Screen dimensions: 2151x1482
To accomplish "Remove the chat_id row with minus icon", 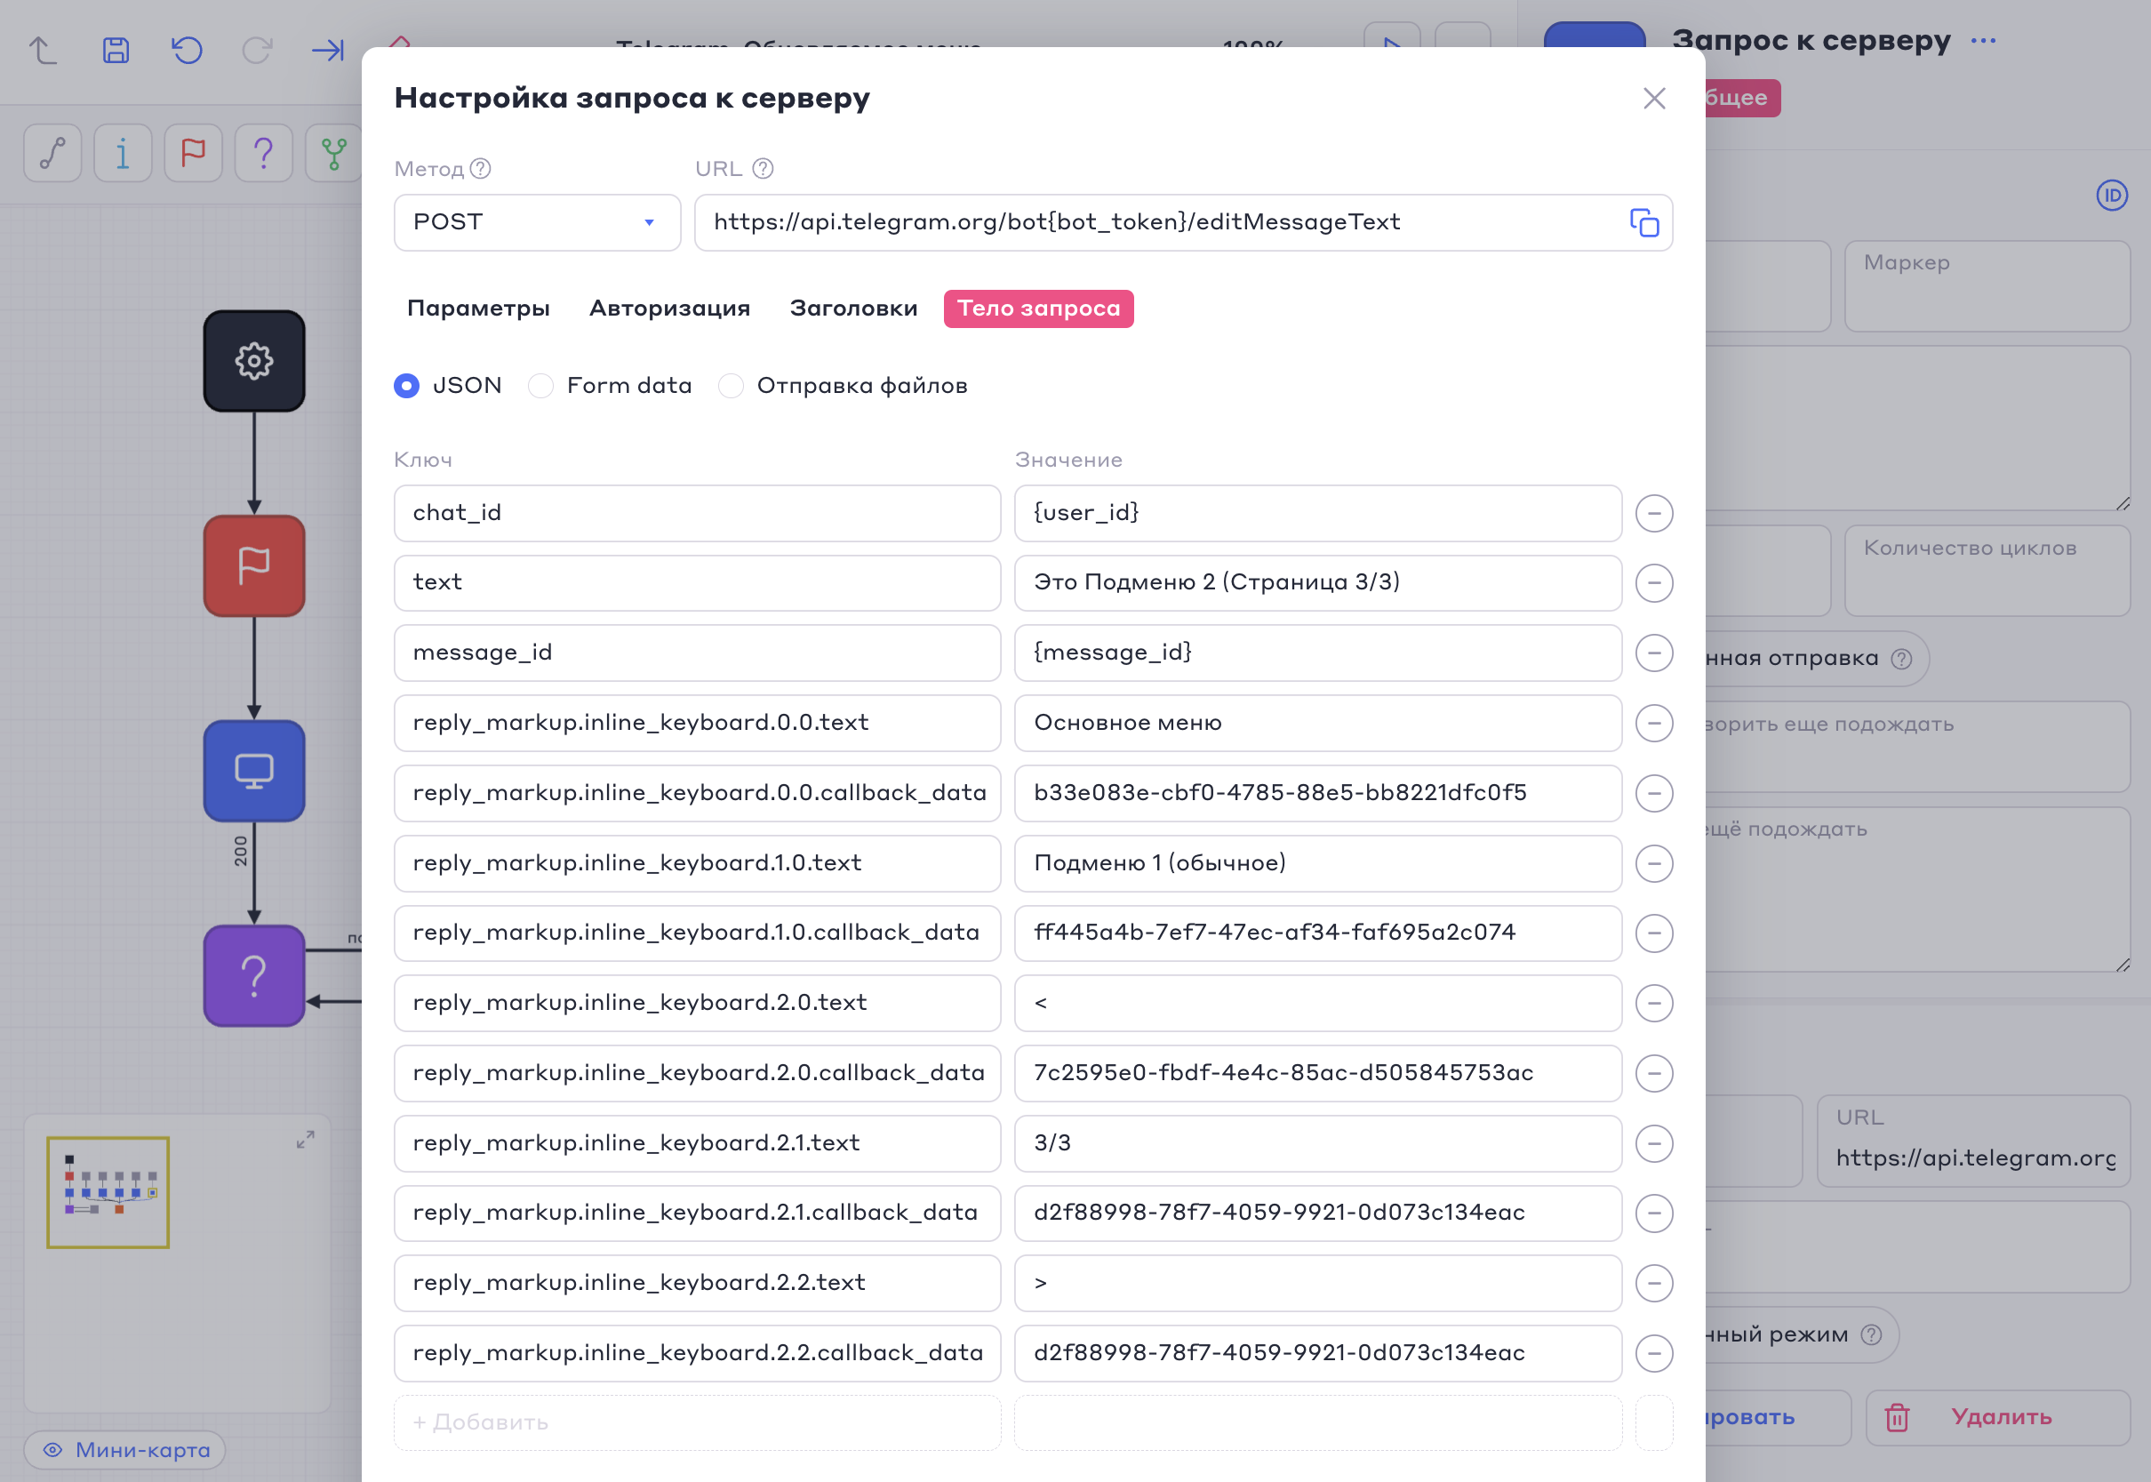I will [1653, 514].
